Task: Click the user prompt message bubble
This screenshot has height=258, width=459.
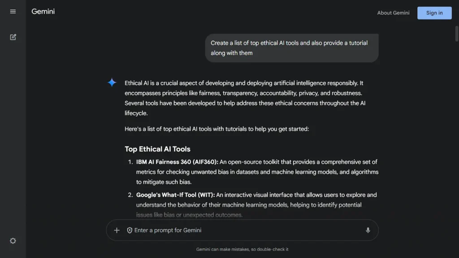Action: click(291, 48)
